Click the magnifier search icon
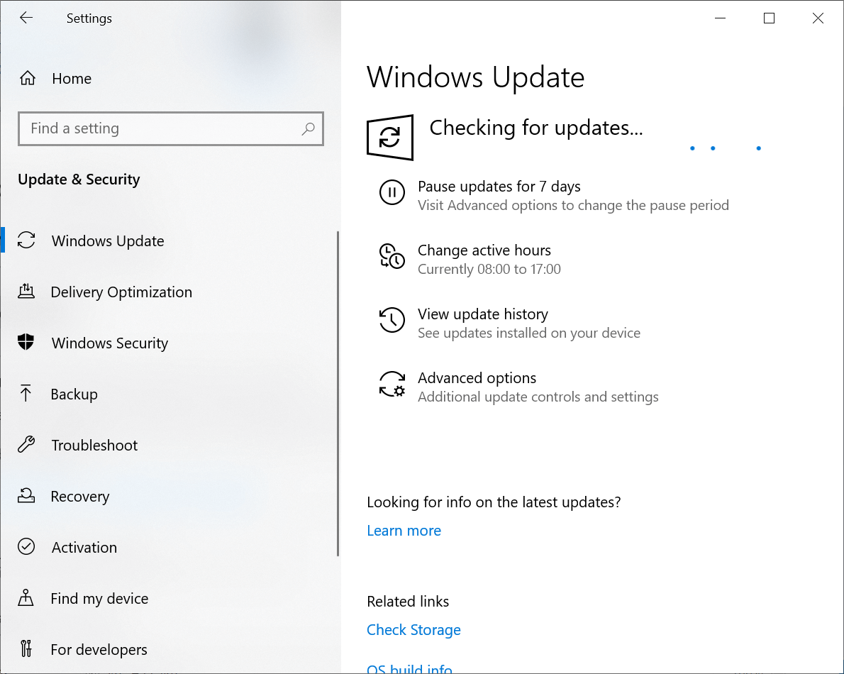The image size is (844, 674). pyautogui.click(x=308, y=128)
